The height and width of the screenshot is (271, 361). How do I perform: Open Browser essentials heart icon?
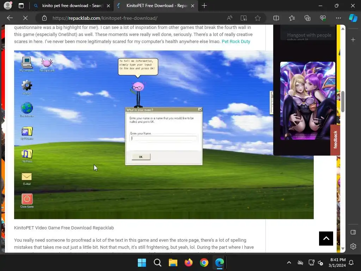pos(323,18)
